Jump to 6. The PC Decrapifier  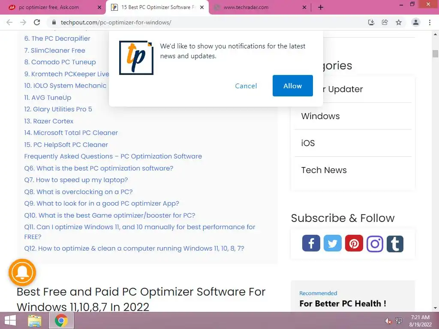[x=57, y=39]
